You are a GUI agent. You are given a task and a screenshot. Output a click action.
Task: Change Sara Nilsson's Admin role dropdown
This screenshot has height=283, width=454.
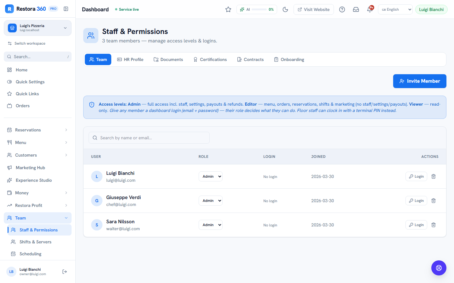(211, 225)
